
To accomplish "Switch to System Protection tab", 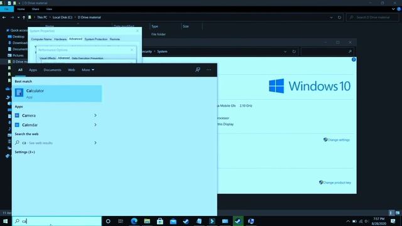I will click(x=96, y=39).
